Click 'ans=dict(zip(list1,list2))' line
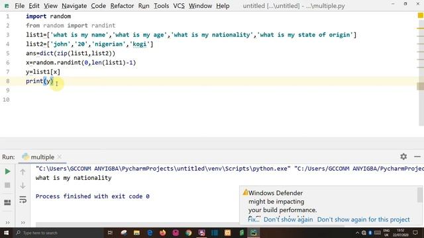Viewport: 424px width, 238px height. (x=71, y=53)
